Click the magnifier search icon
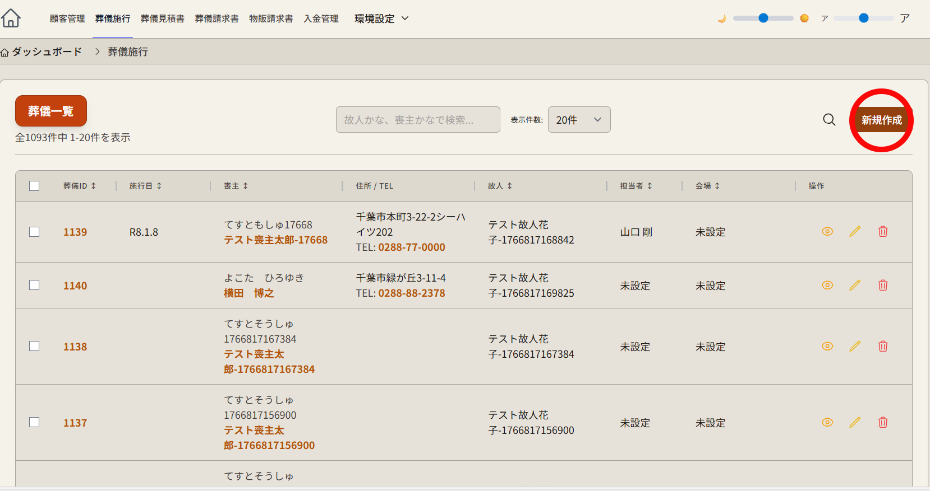This screenshot has height=491, width=930. [829, 120]
